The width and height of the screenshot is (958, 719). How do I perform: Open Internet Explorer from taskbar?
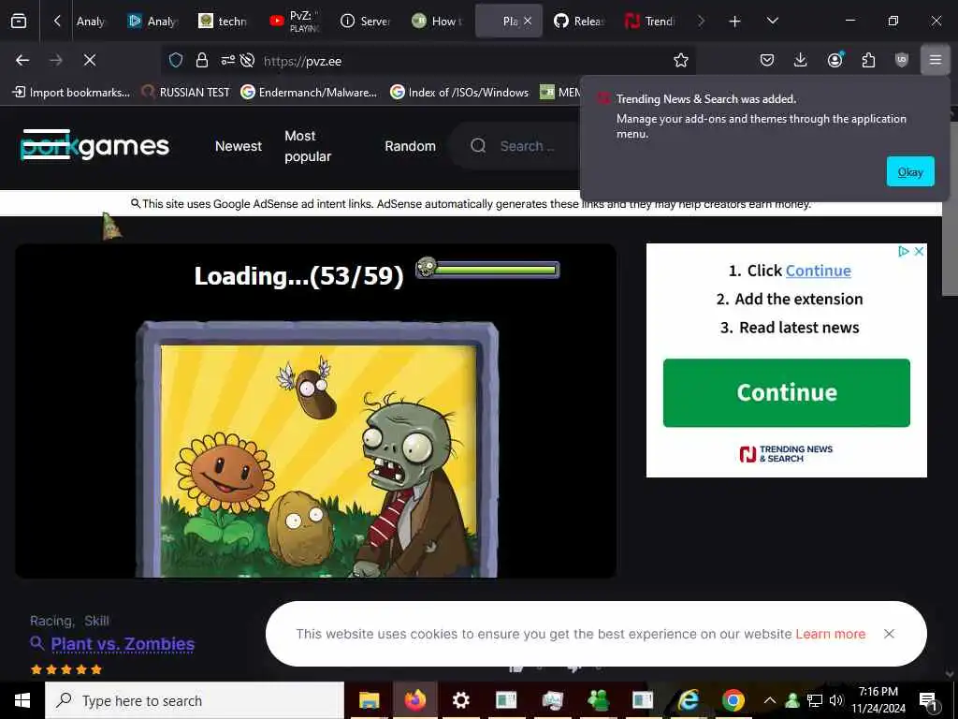689,700
